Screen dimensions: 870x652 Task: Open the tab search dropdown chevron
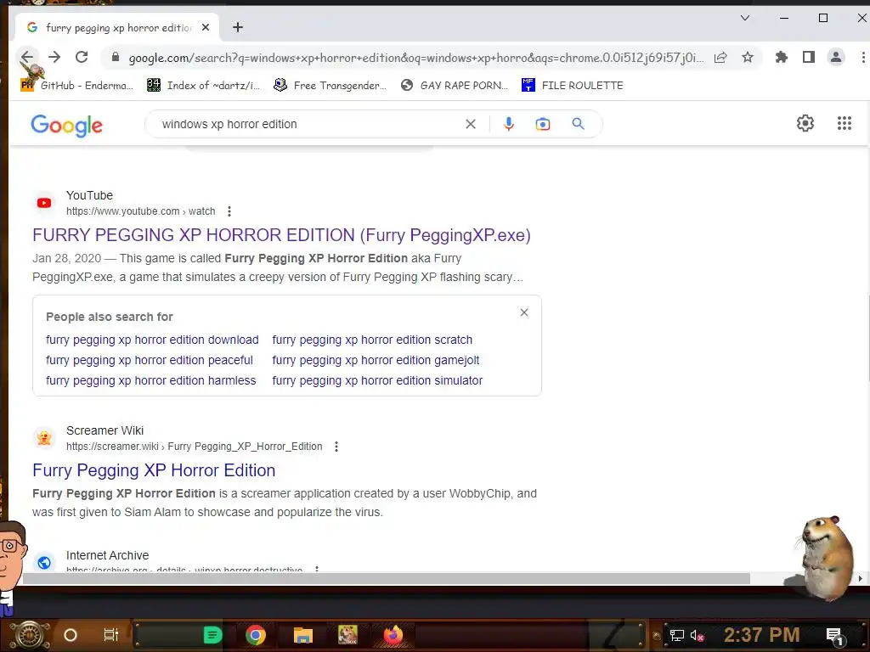[x=745, y=19]
